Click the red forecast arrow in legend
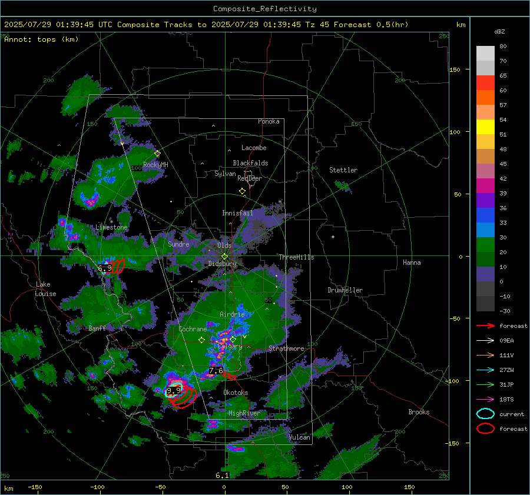 [485, 325]
